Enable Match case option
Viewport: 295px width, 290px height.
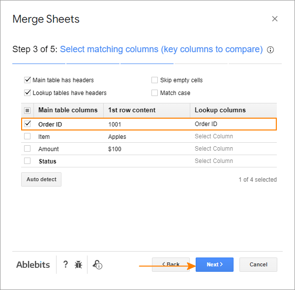pyautogui.click(x=154, y=93)
